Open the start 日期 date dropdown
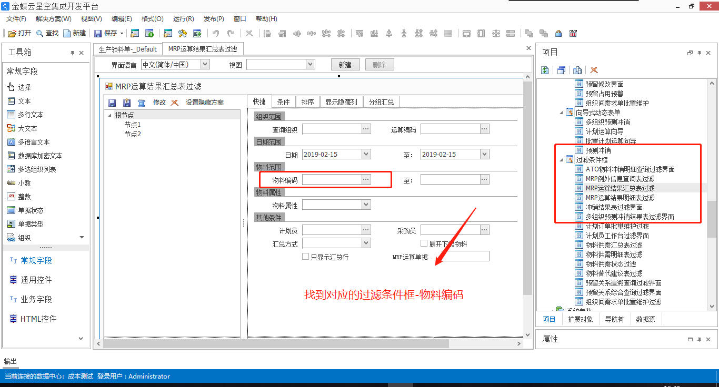The width and height of the screenshot is (719, 387). pyautogui.click(x=366, y=154)
